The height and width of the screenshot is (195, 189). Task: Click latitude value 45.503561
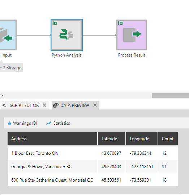111,180
